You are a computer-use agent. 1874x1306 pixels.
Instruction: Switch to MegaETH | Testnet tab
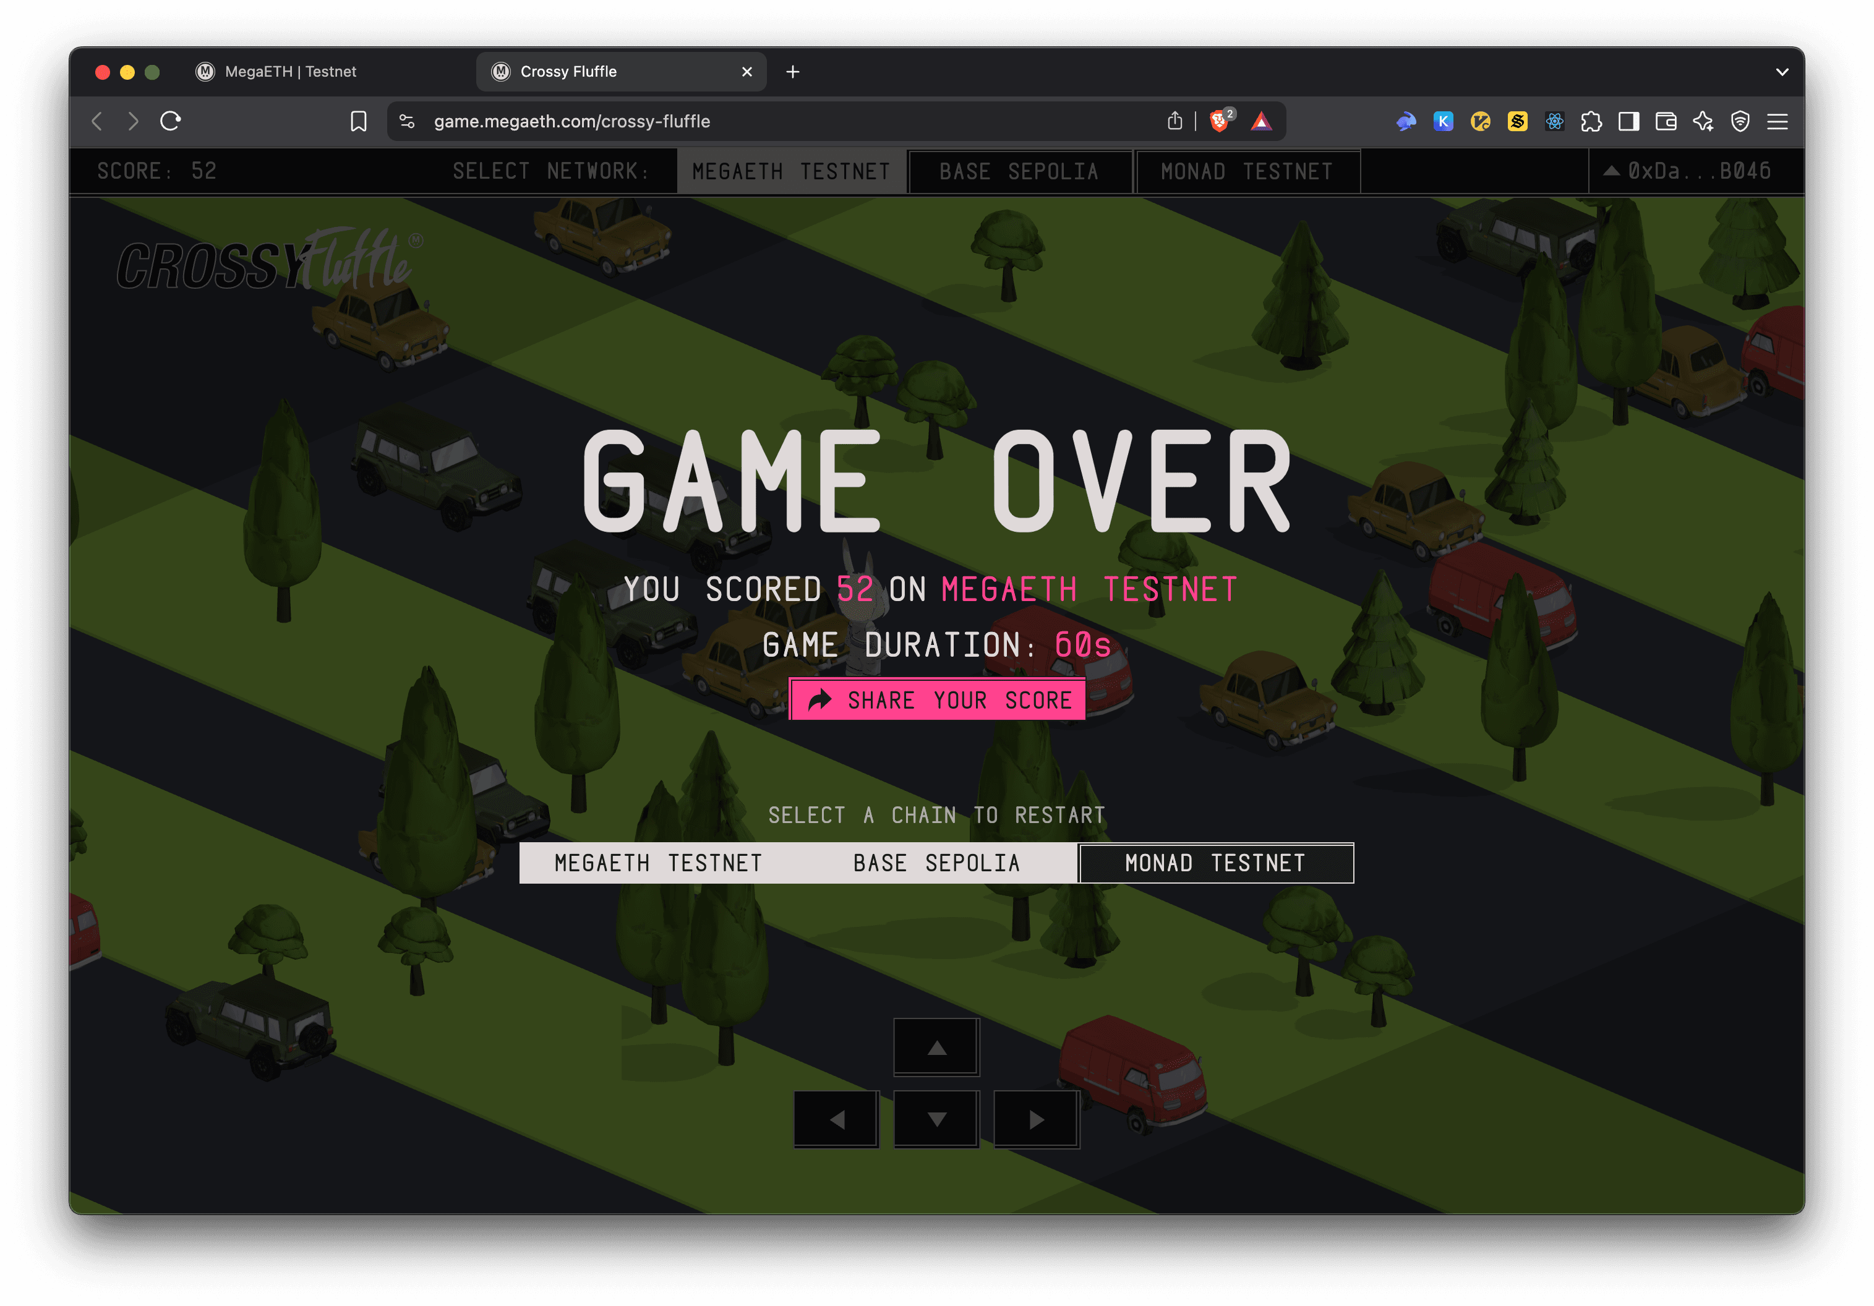[327, 72]
